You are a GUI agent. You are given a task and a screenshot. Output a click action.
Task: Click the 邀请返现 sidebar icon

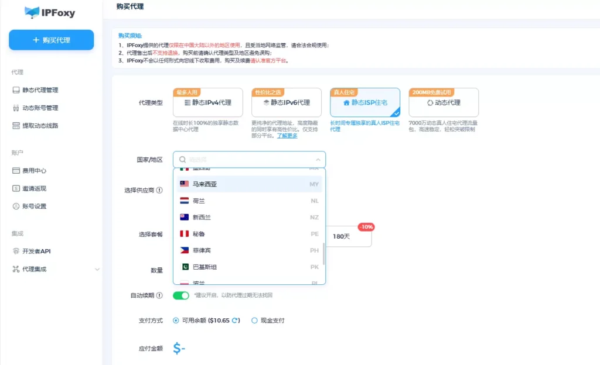click(16, 188)
